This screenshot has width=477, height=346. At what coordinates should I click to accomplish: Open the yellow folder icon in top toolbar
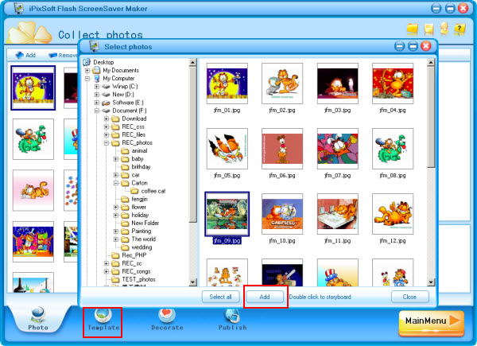point(413,29)
